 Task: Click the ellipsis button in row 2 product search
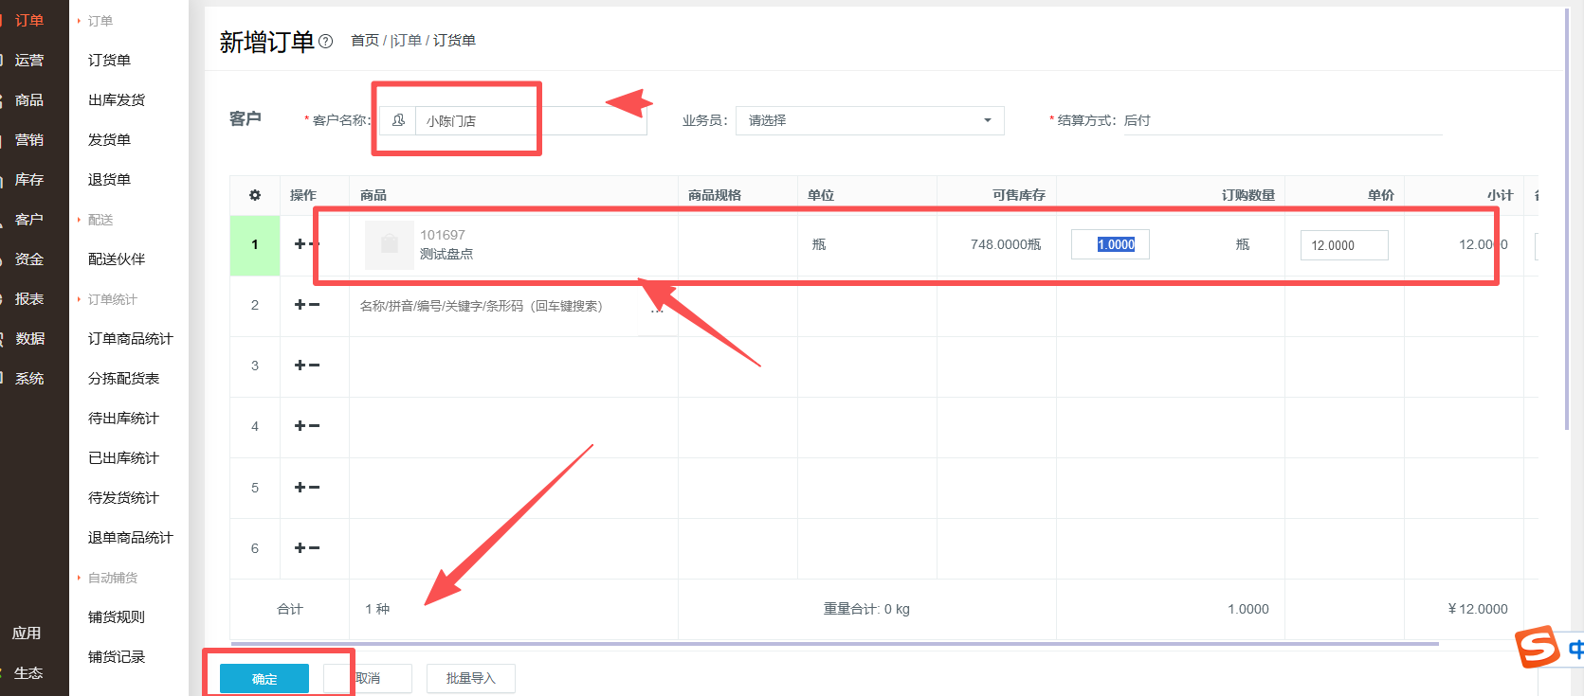tap(657, 309)
